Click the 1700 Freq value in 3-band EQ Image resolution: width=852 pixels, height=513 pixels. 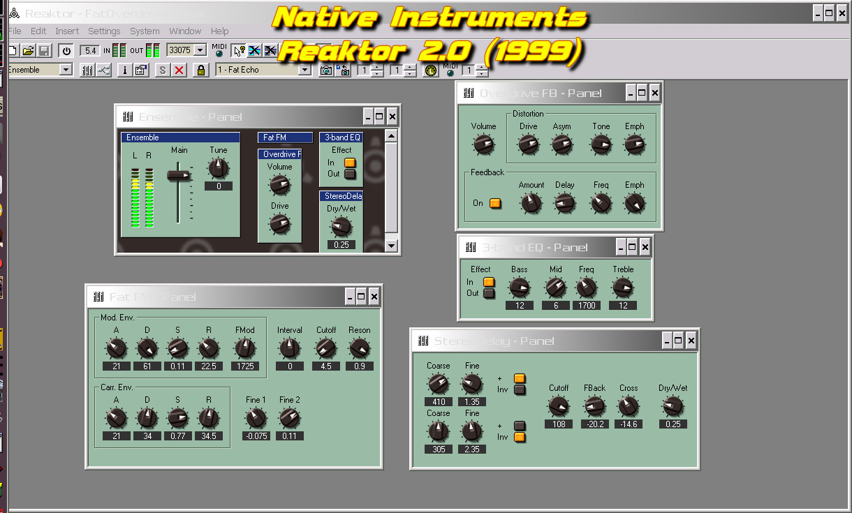pos(586,306)
